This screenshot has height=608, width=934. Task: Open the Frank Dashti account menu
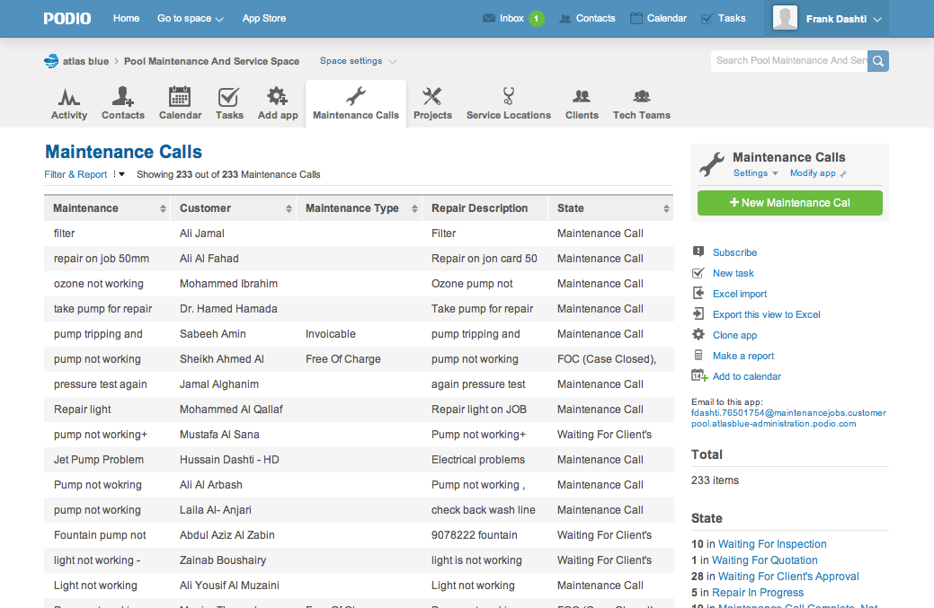coord(827,19)
